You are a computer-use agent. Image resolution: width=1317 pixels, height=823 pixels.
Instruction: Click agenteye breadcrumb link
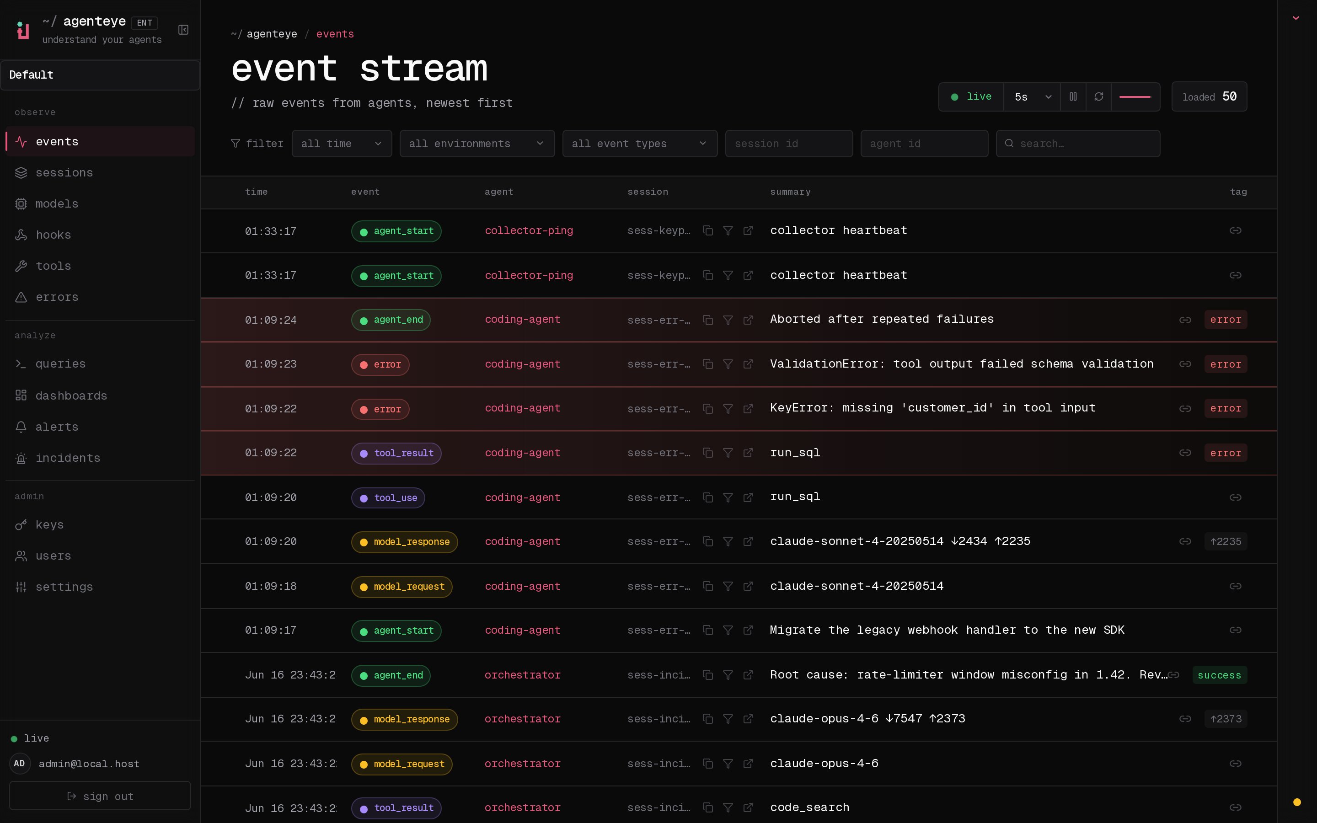tap(272, 34)
